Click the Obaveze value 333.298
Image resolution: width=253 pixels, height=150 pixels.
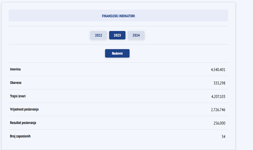pyautogui.click(x=219, y=83)
